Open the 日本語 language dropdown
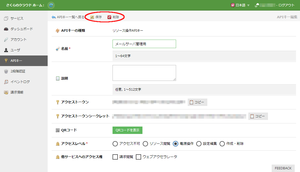300x172 pixels. [x=240, y=5]
